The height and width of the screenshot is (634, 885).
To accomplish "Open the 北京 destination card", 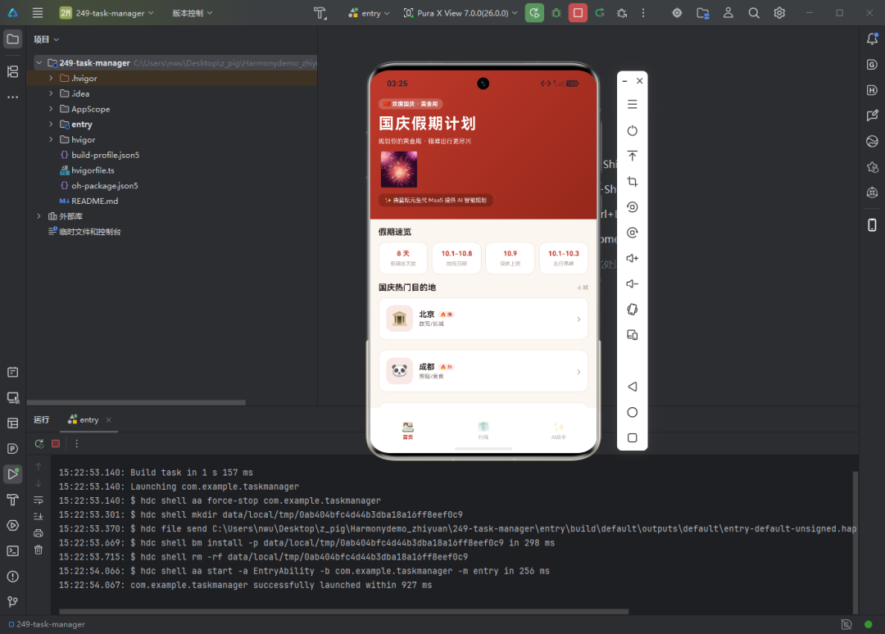I will point(483,319).
